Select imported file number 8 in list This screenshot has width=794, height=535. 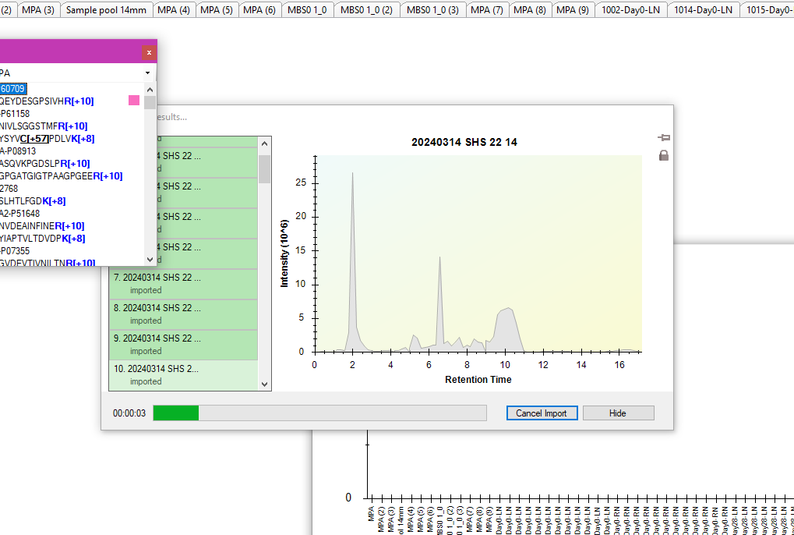pos(184,314)
